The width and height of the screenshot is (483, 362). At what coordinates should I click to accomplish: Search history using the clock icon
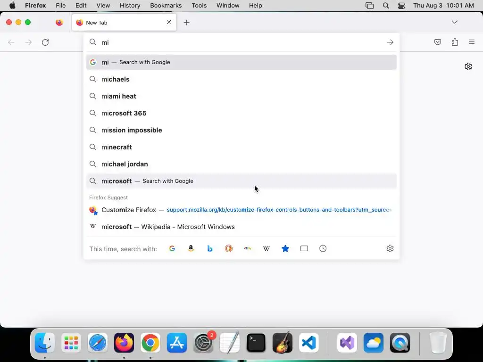point(323,248)
